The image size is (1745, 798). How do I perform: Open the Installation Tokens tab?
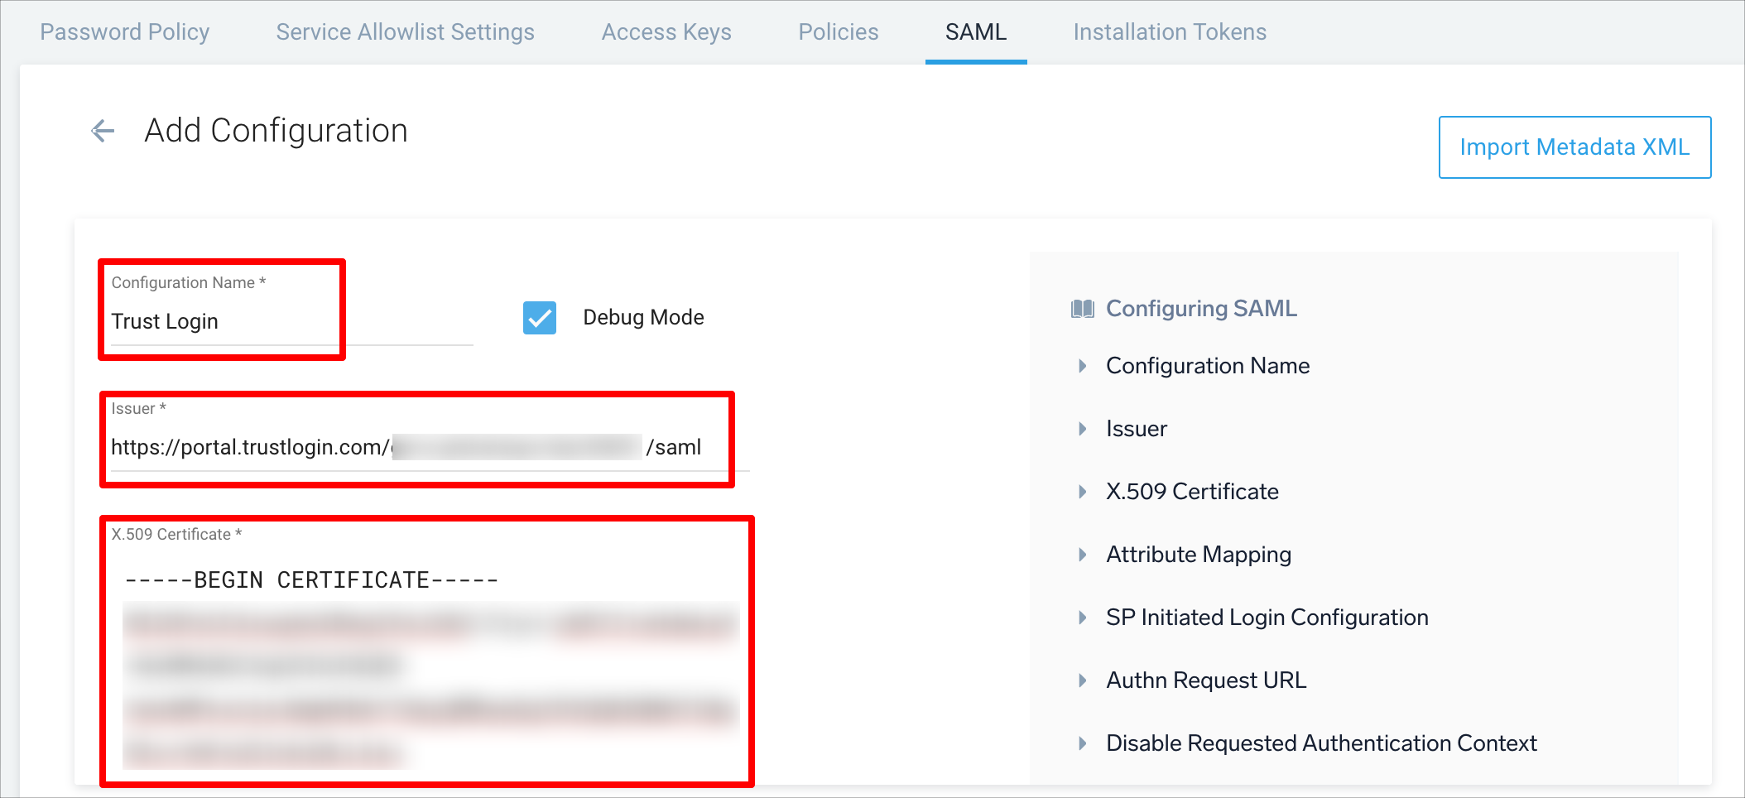[x=1170, y=32]
